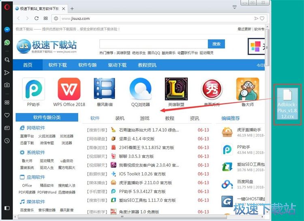Send page to My Flow from the address bar

point(256,18)
